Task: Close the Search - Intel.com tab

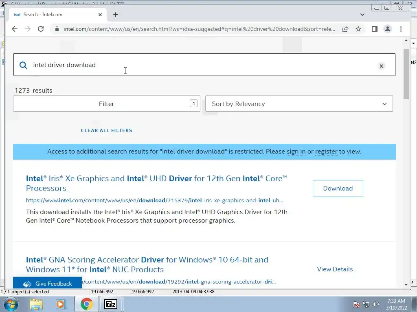Action: [x=100, y=15]
